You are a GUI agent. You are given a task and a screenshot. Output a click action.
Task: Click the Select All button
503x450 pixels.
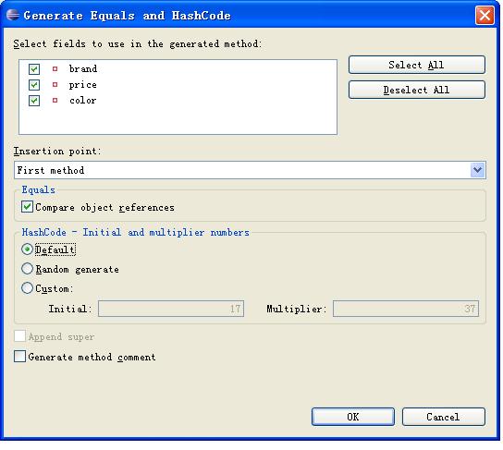(x=417, y=65)
